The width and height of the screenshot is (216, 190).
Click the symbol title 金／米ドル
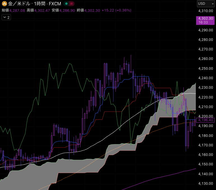(x=19, y=4)
